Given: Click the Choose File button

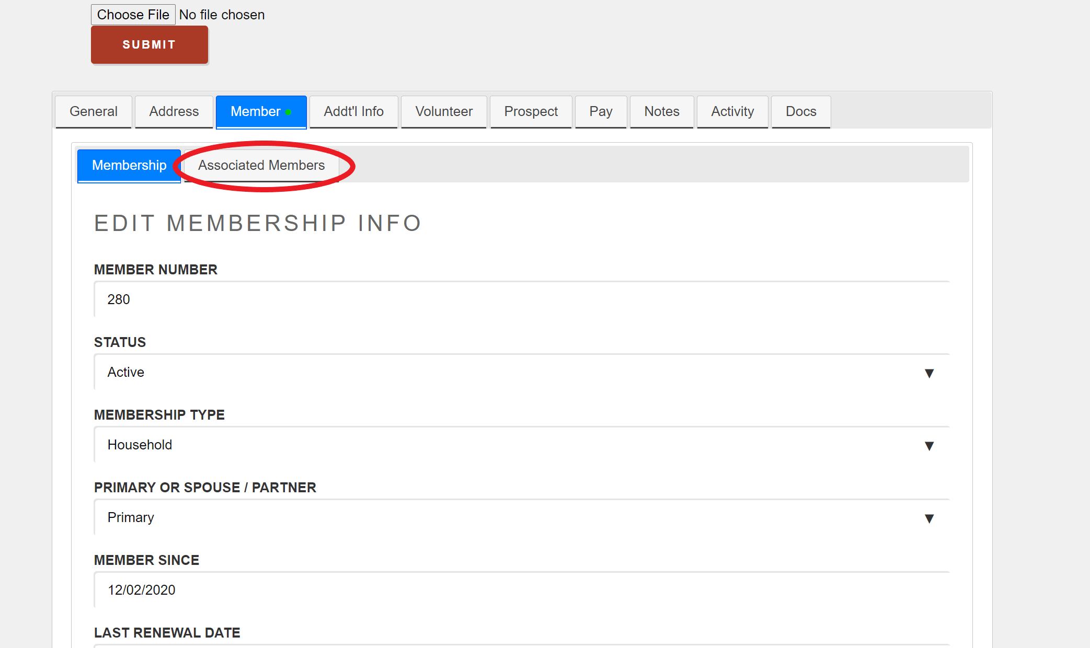Looking at the screenshot, I should (133, 15).
